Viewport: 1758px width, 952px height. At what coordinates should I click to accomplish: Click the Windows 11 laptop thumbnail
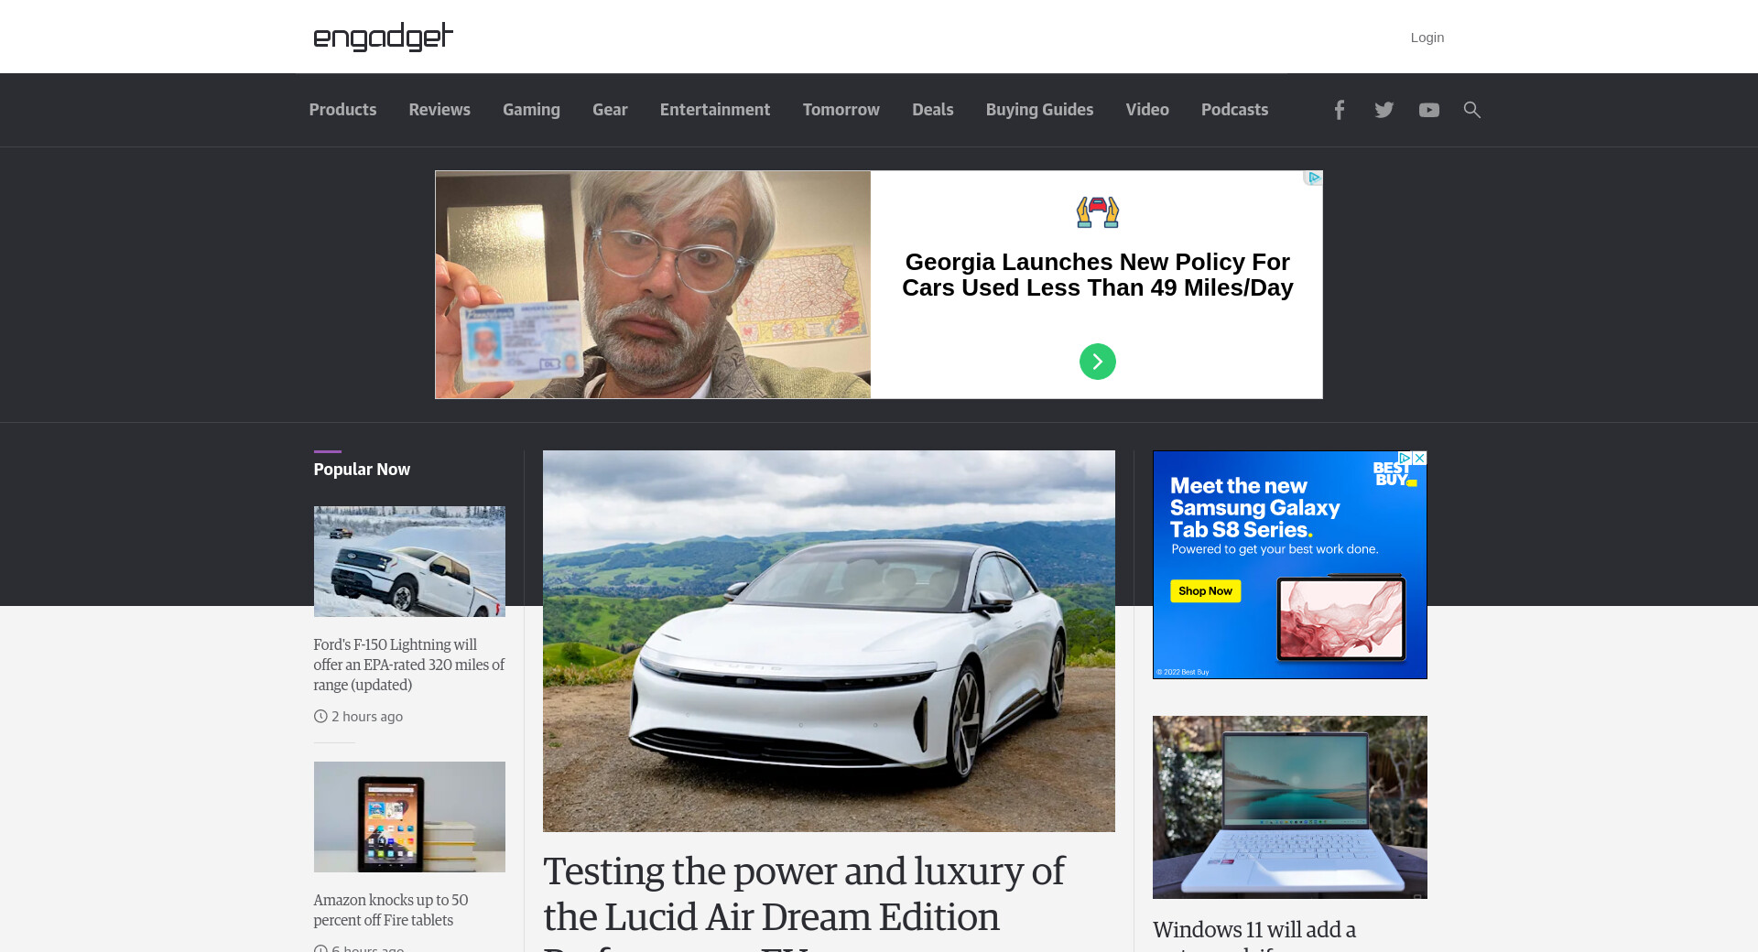coord(1289,806)
